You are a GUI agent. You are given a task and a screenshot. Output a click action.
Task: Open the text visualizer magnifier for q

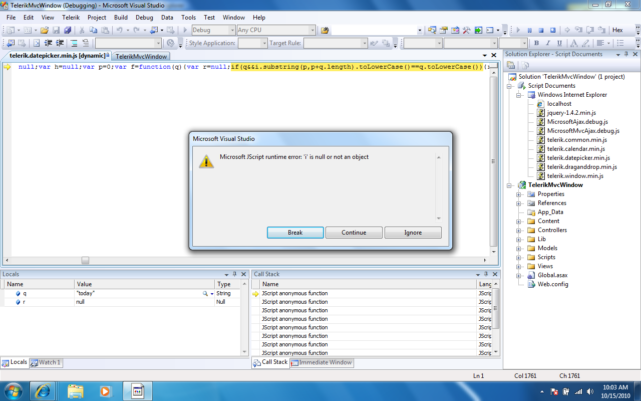(205, 294)
